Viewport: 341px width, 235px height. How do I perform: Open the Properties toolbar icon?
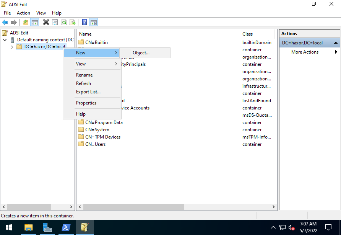55,22
